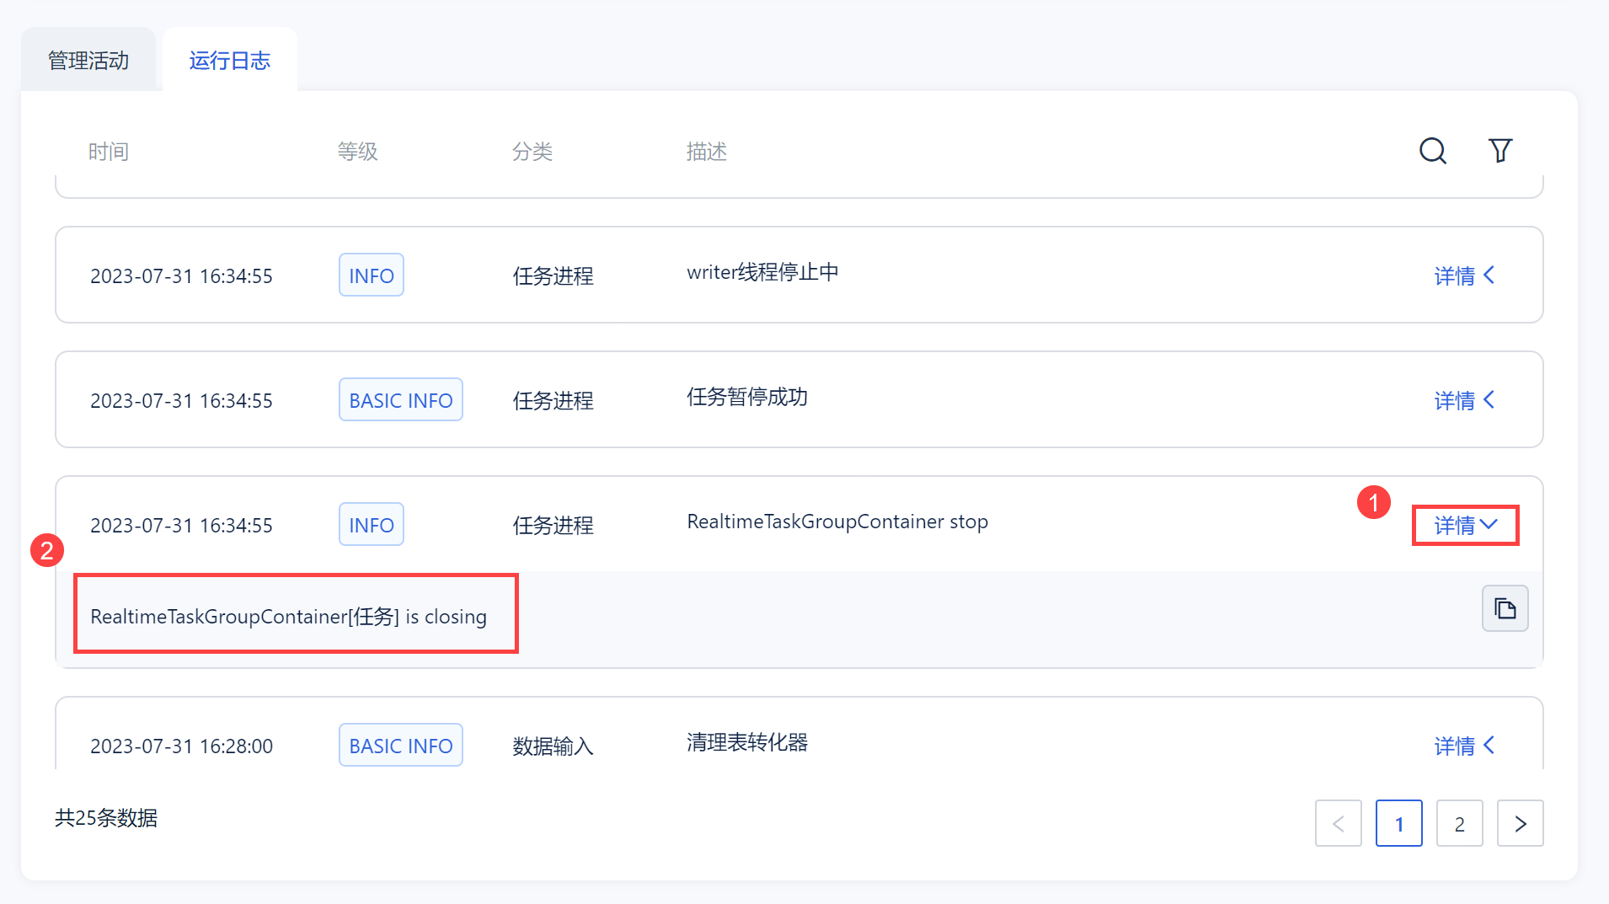Select page 1 in pagination

(x=1398, y=823)
